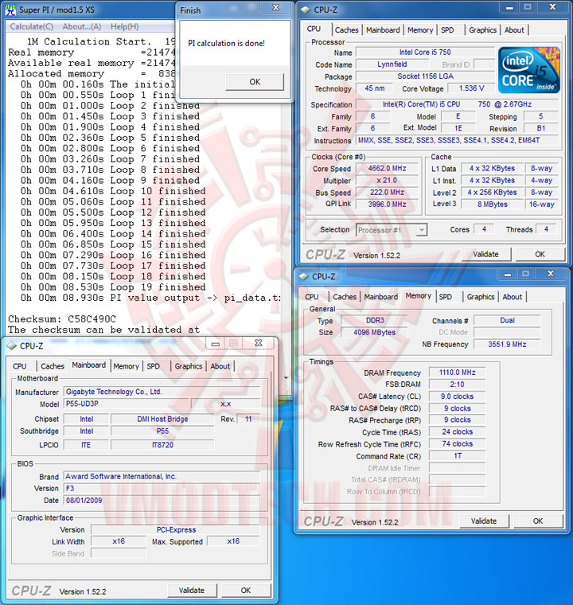Click the Multiplier x 21.0 value
The image size is (573, 605).
click(387, 181)
